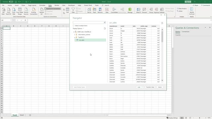212x119 pixels.
Task: Click the Forecast Sheet icon
Action: click(144, 10)
